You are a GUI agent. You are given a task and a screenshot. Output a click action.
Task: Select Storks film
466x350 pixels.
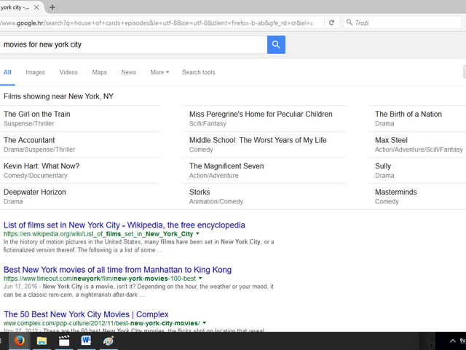(x=200, y=192)
